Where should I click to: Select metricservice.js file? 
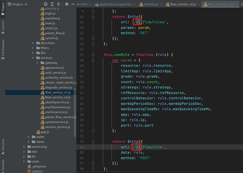(x=54, y=112)
